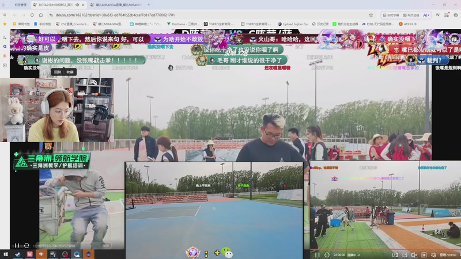Viewport: 461px width, 259px height.
Task: Go back to previous page
Action: 15,15
